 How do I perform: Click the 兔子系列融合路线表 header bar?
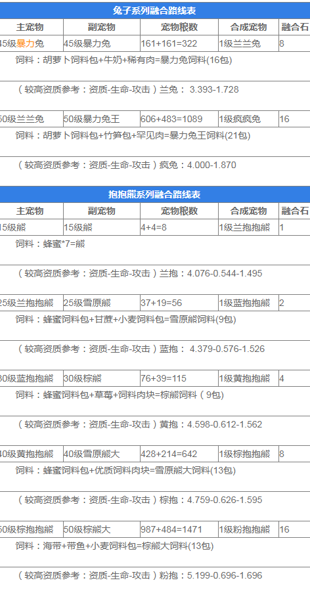coord(154,11)
